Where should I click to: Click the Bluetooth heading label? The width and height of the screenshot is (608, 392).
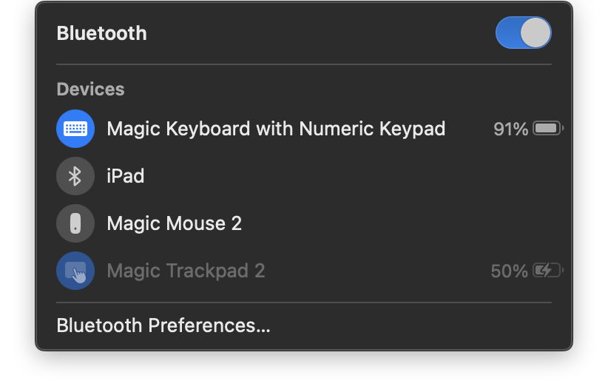pos(102,33)
